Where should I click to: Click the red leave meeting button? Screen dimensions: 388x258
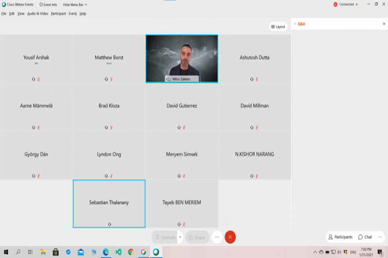[230, 237]
